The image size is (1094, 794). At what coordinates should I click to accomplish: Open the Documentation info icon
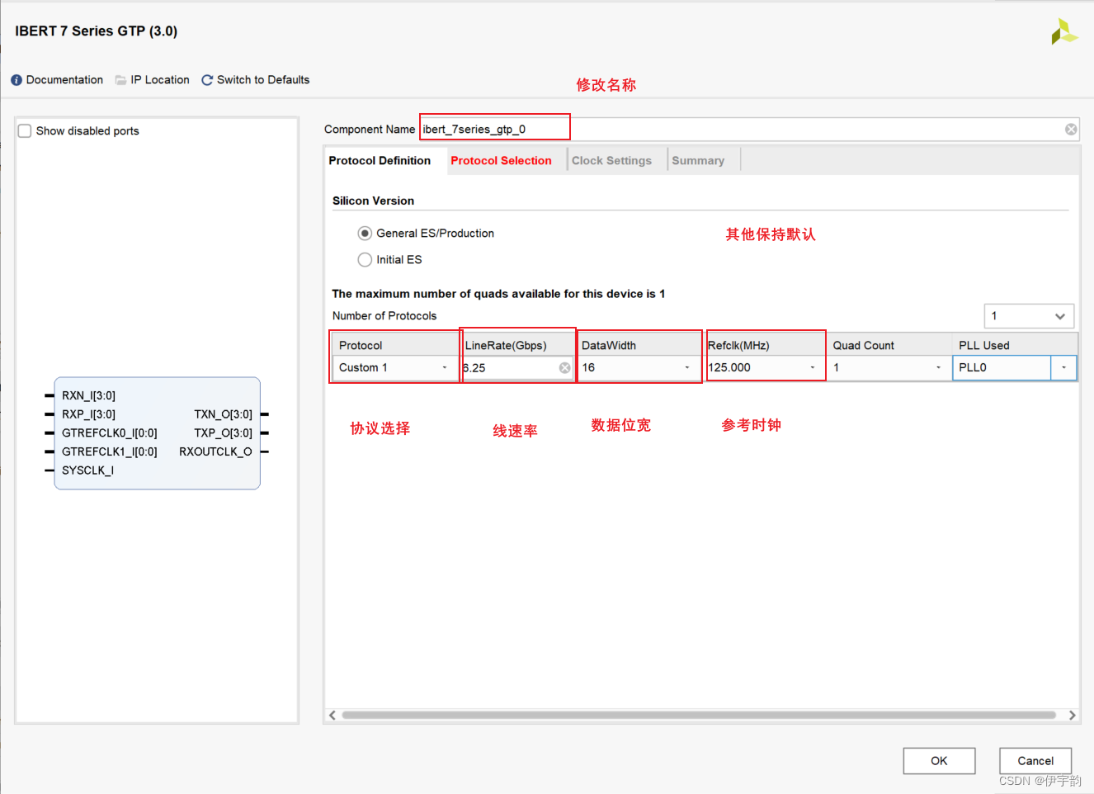click(17, 80)
